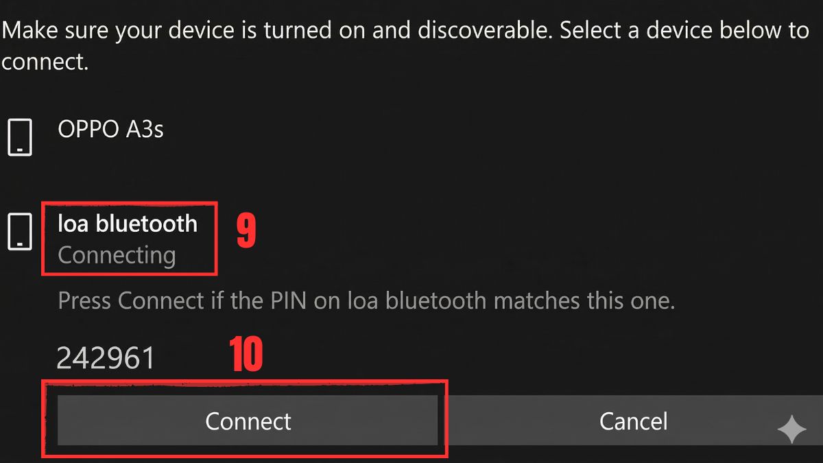This screenshot has width=823, height=463.
Task: Click the phone icon next to loa bluetooth
Action: click(20, 233)
